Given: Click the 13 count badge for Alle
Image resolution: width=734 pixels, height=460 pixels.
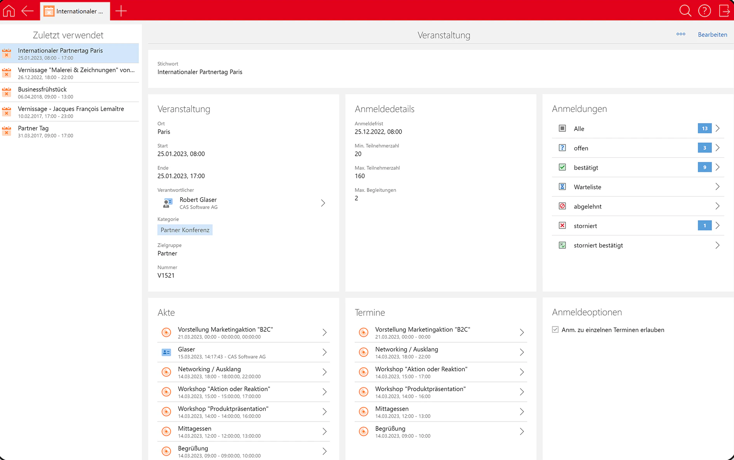Looking at the screenshot, I should pyautogui.click(x=704, y=128).
